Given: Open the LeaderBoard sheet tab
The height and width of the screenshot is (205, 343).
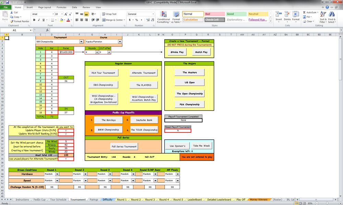Looking at the screenshot, I should point(195,200).
